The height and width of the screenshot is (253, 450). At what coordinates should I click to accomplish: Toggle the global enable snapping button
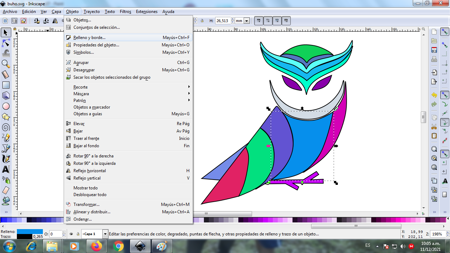click(445, 32)
